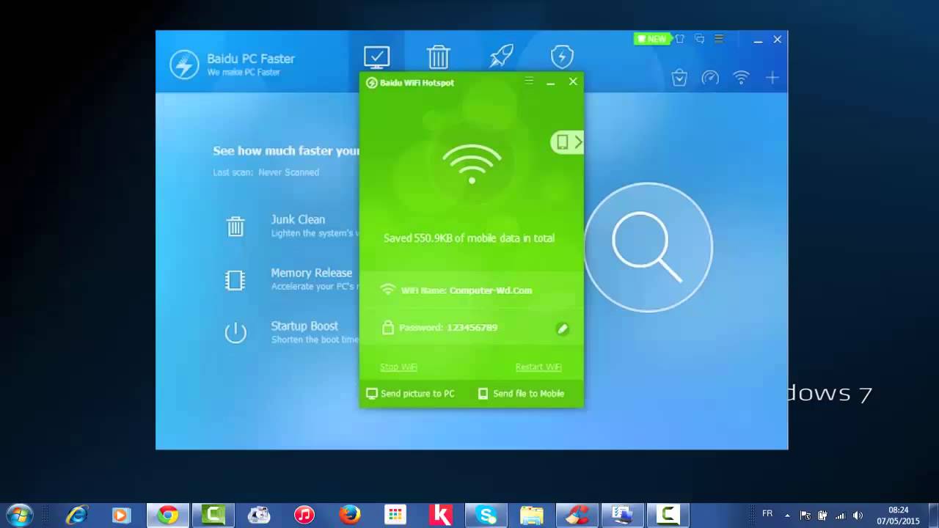This screenshot has height=528, width=939.
Task: Open the rocket Speed Up tab
Action: 501,56
